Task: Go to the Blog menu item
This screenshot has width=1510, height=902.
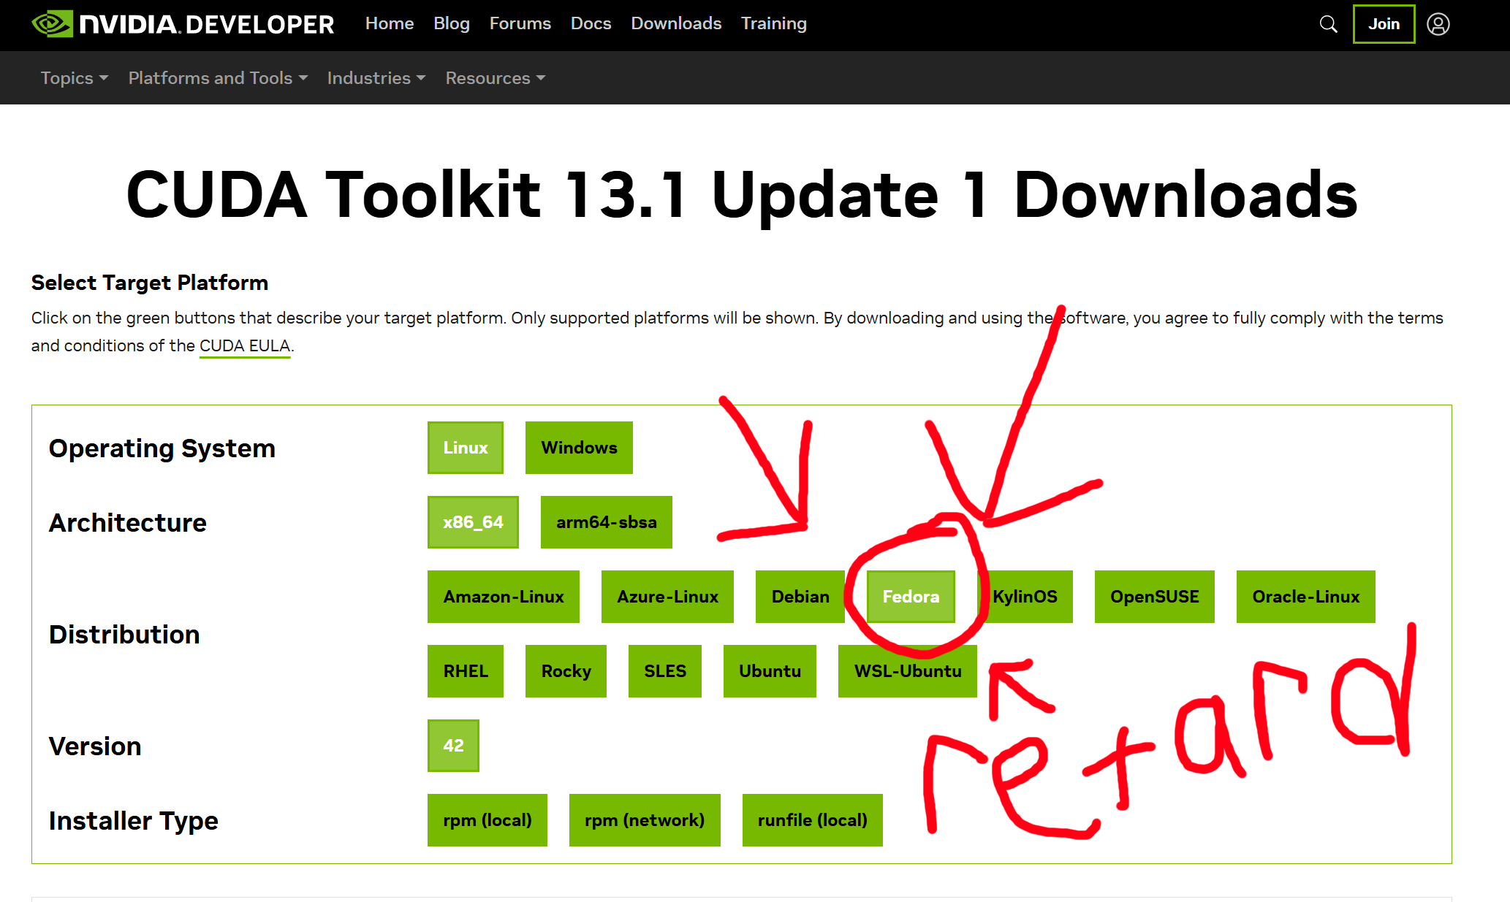Action: pos(451,23)
